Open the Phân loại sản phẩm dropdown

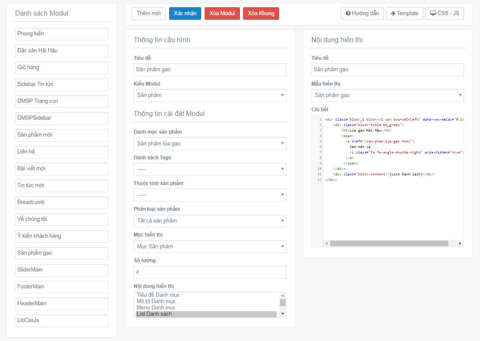pyautogui.click(x=210, y=221)
